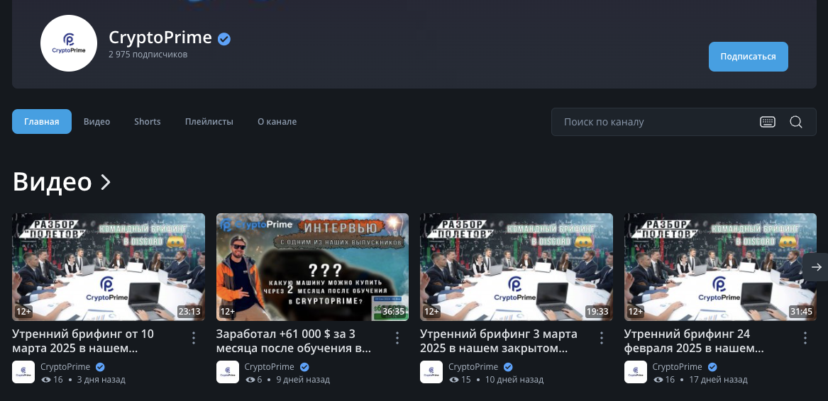Viewport: 828px width, 401px height.
Task: Click channel avatar under 3 марта video
Action: click(x=431, y=372)
